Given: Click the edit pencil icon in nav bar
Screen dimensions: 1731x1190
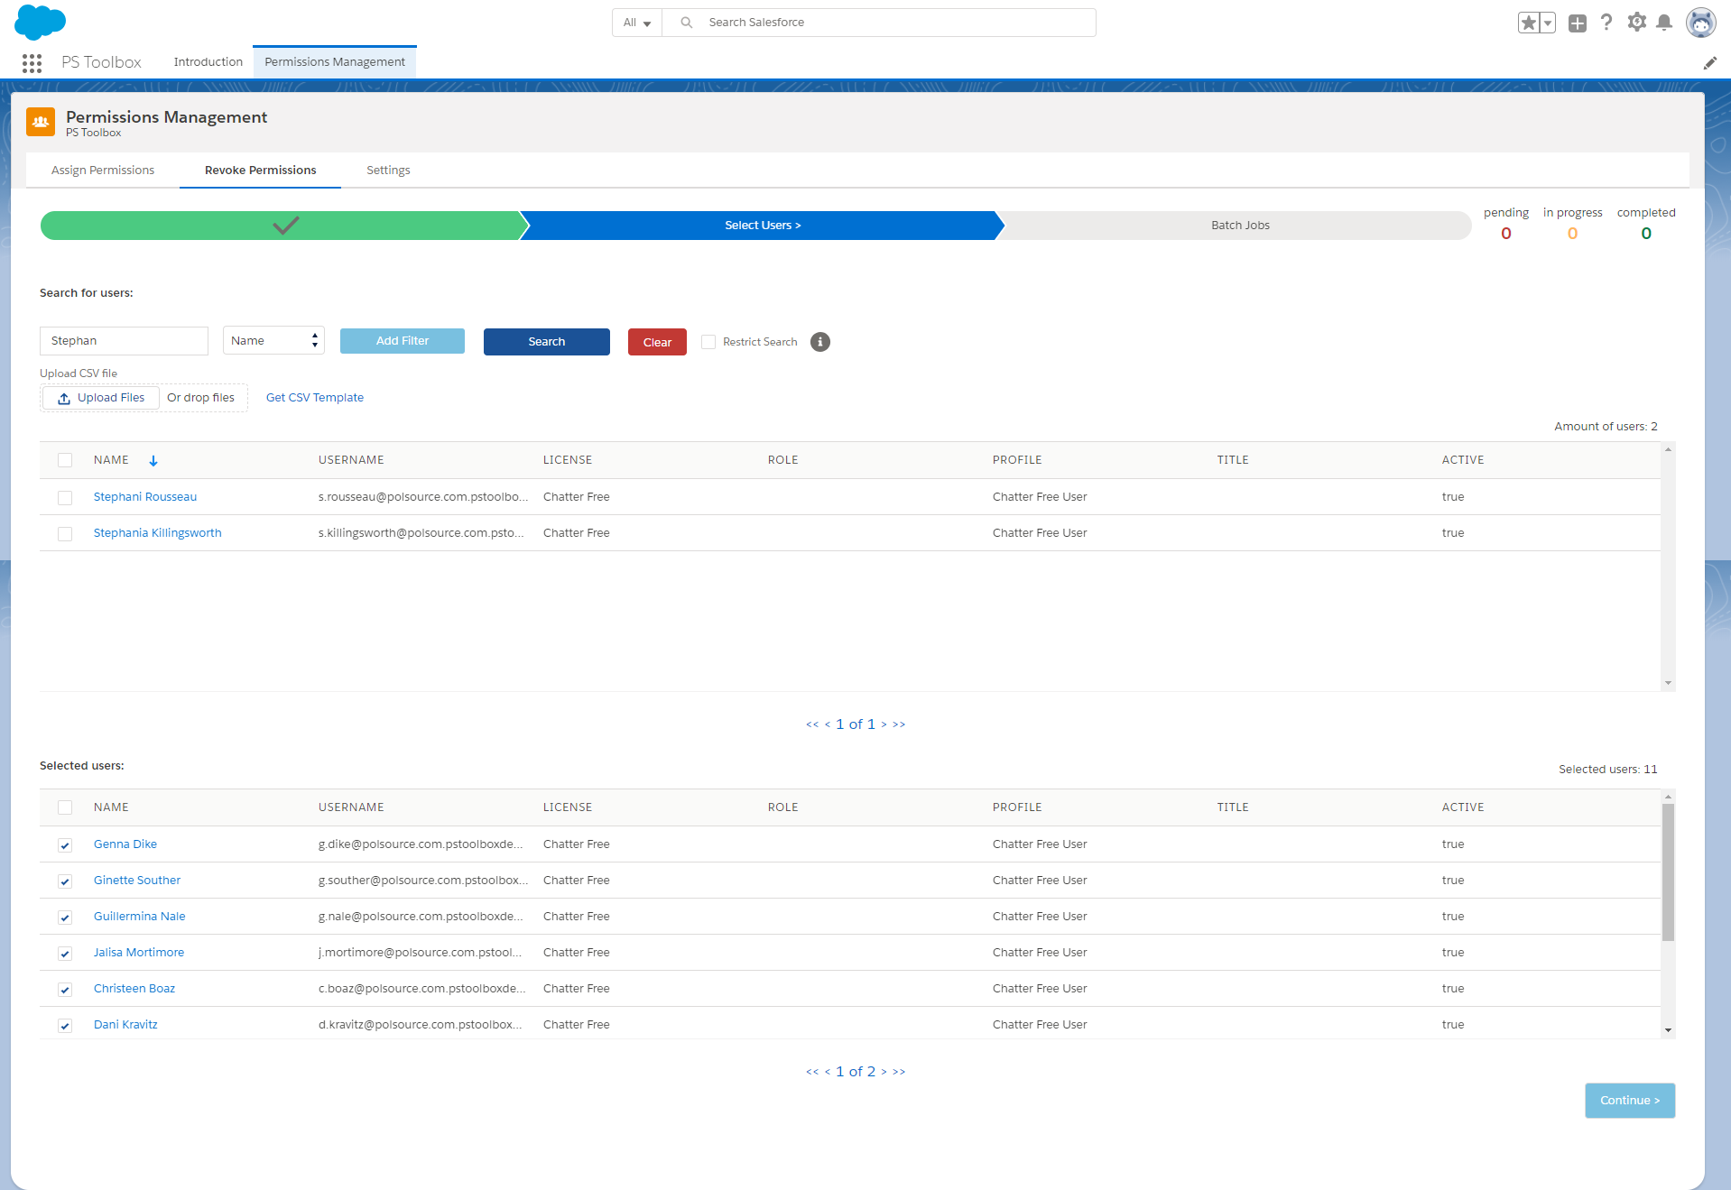Looking at the screenshot, I should click(x=1709, y=62).
